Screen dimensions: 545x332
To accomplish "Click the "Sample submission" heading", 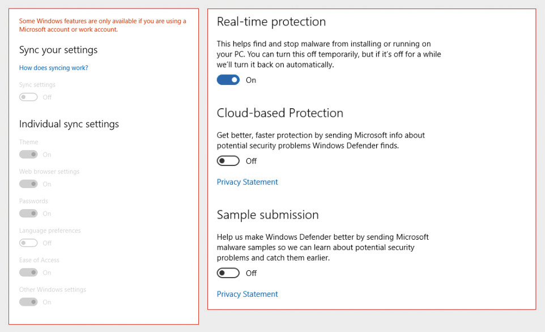I will [267, 215].
